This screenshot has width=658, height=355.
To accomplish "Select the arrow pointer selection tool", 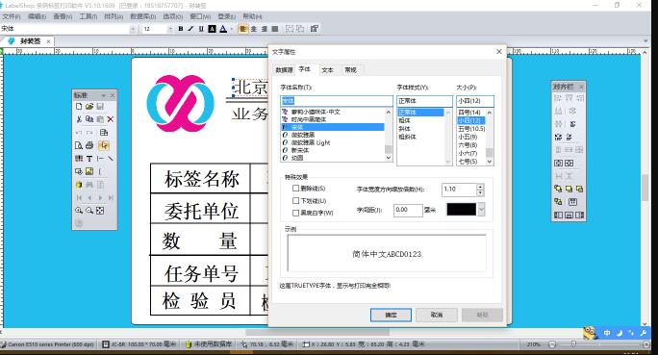I will (103, 145).
